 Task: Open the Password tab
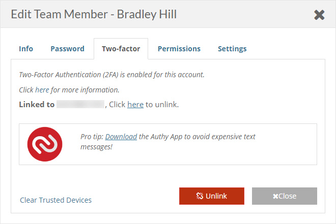(x=67, y=49)
